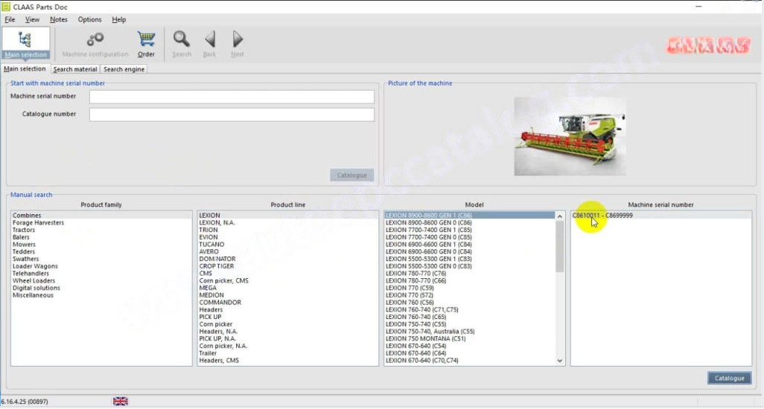Open the Options menu
Image resolution: width=764 pixels, height=409 pixels.
[x=89, y=19]
